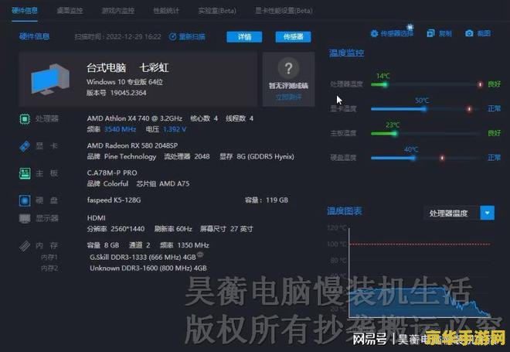510x352 pixels.
Task: Click the 硬盘温度 slider handle at 40℃
Action: click(413, 159)
